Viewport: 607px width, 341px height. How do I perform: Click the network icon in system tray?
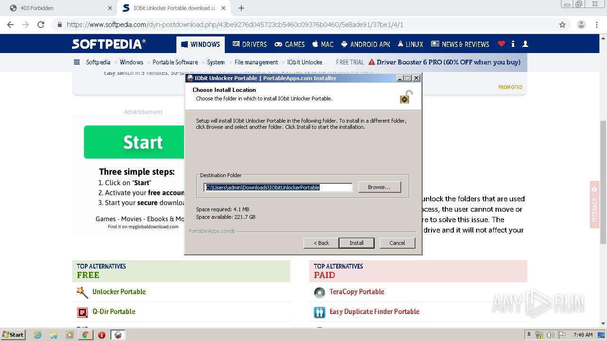click(539, 335)
